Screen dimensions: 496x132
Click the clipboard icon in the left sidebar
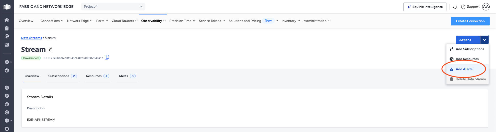point(7,28)
